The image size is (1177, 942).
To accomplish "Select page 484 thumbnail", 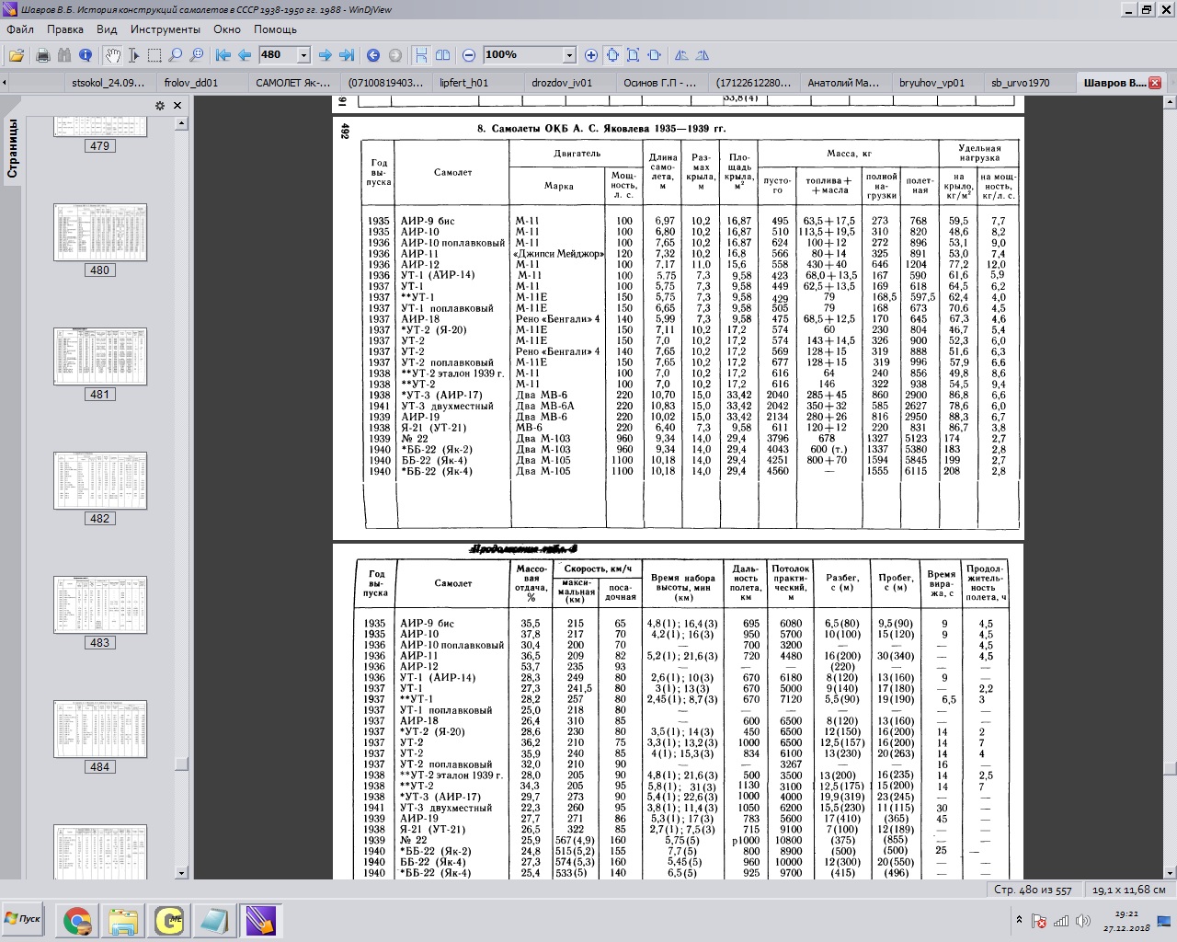I will (99, 729).
